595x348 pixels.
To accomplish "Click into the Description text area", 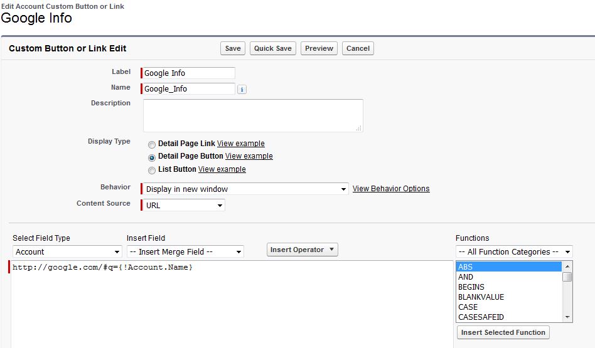I will click(253, 115).
